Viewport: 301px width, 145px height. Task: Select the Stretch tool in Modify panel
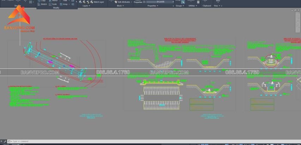42,4
